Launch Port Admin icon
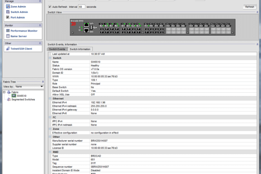The height and width of the screenshot is (174, 261). pyautogui.click(x=8, y=17)
